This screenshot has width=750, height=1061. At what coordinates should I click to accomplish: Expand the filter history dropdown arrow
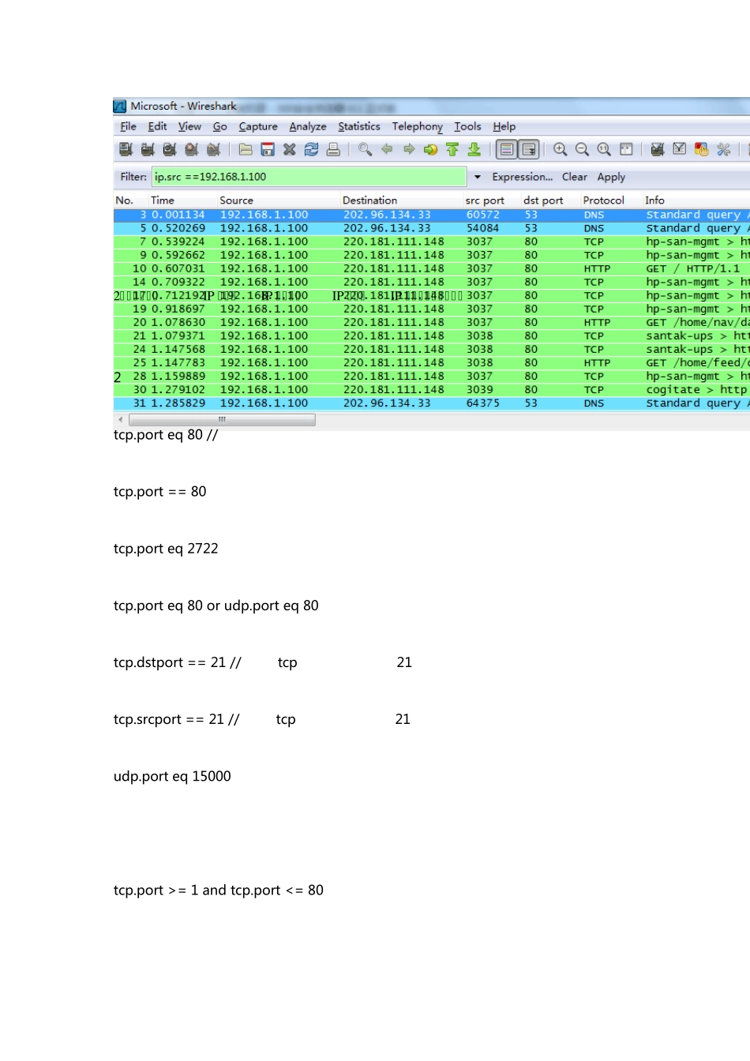pyautogui.click(x=477, y=177)
